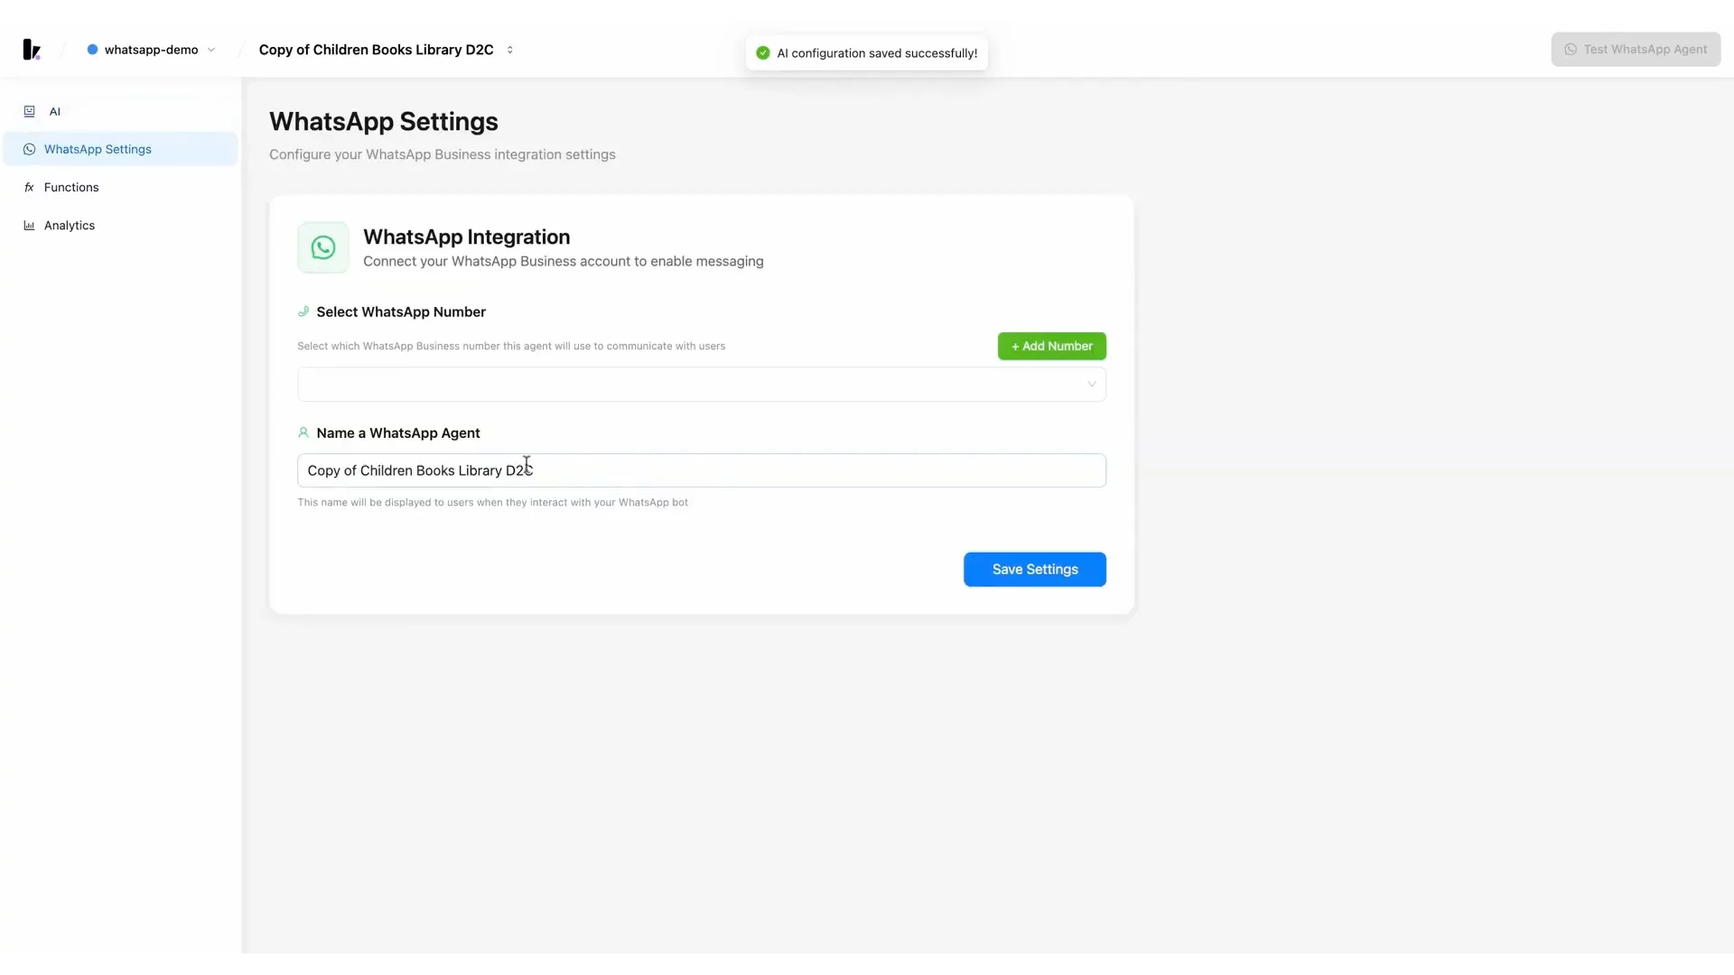
Task: Click the Analytics bar chart icon
Action: [x=29, y=226]
